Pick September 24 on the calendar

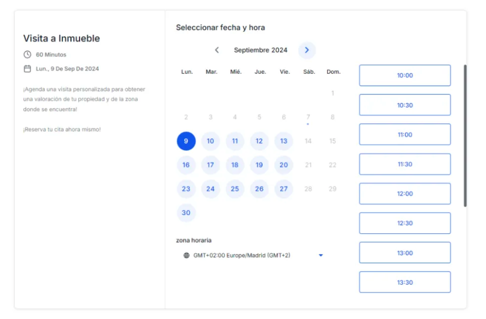(x=210, y=189)
